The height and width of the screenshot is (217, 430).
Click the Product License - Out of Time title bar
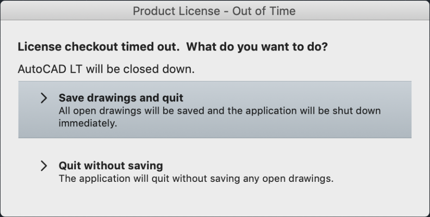pos(214,11)
